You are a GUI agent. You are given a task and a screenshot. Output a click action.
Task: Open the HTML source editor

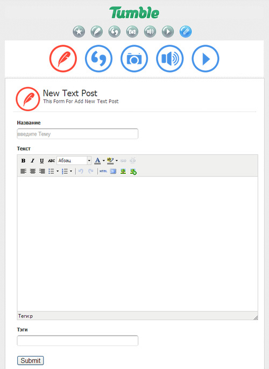[103, 171]
